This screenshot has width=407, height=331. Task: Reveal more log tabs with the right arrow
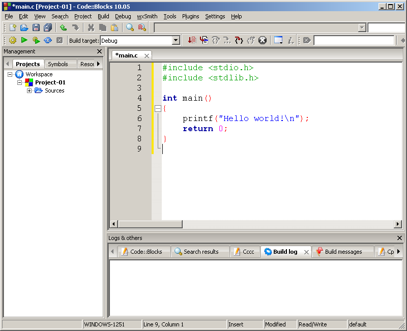(x=399, y=251)
